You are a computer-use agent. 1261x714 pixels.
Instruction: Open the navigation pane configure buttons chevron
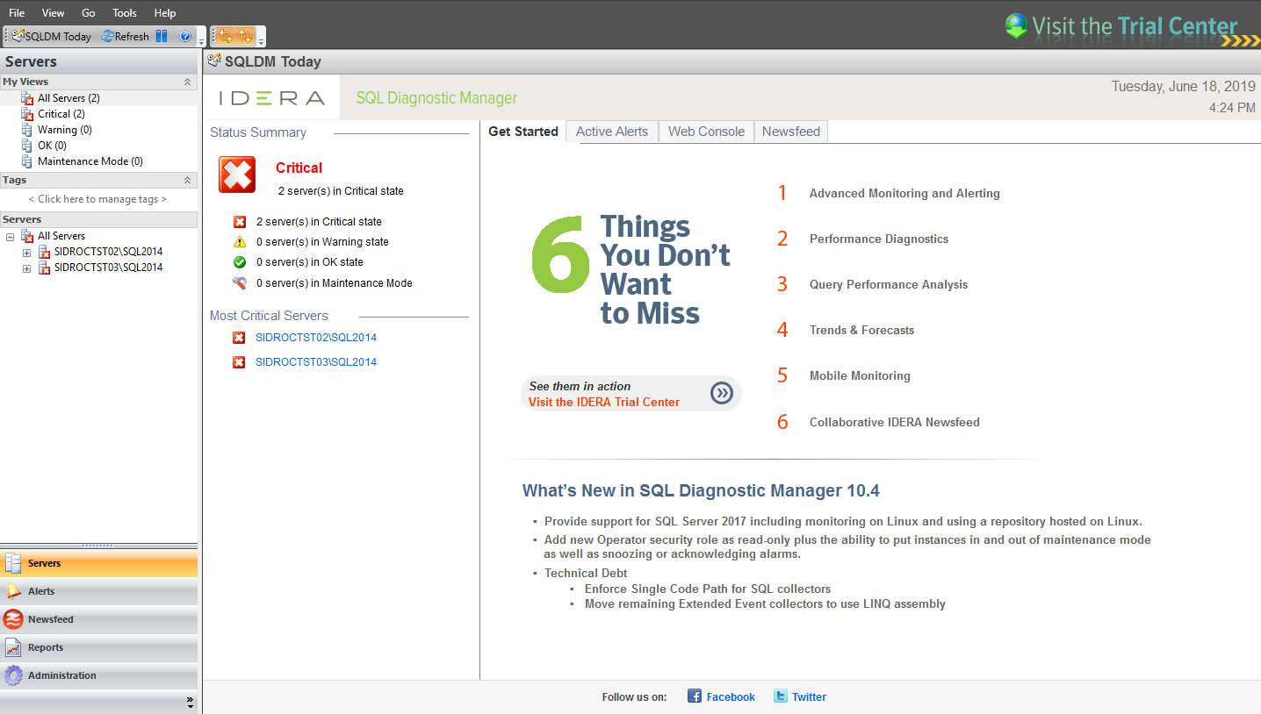(x=190, y=702)
